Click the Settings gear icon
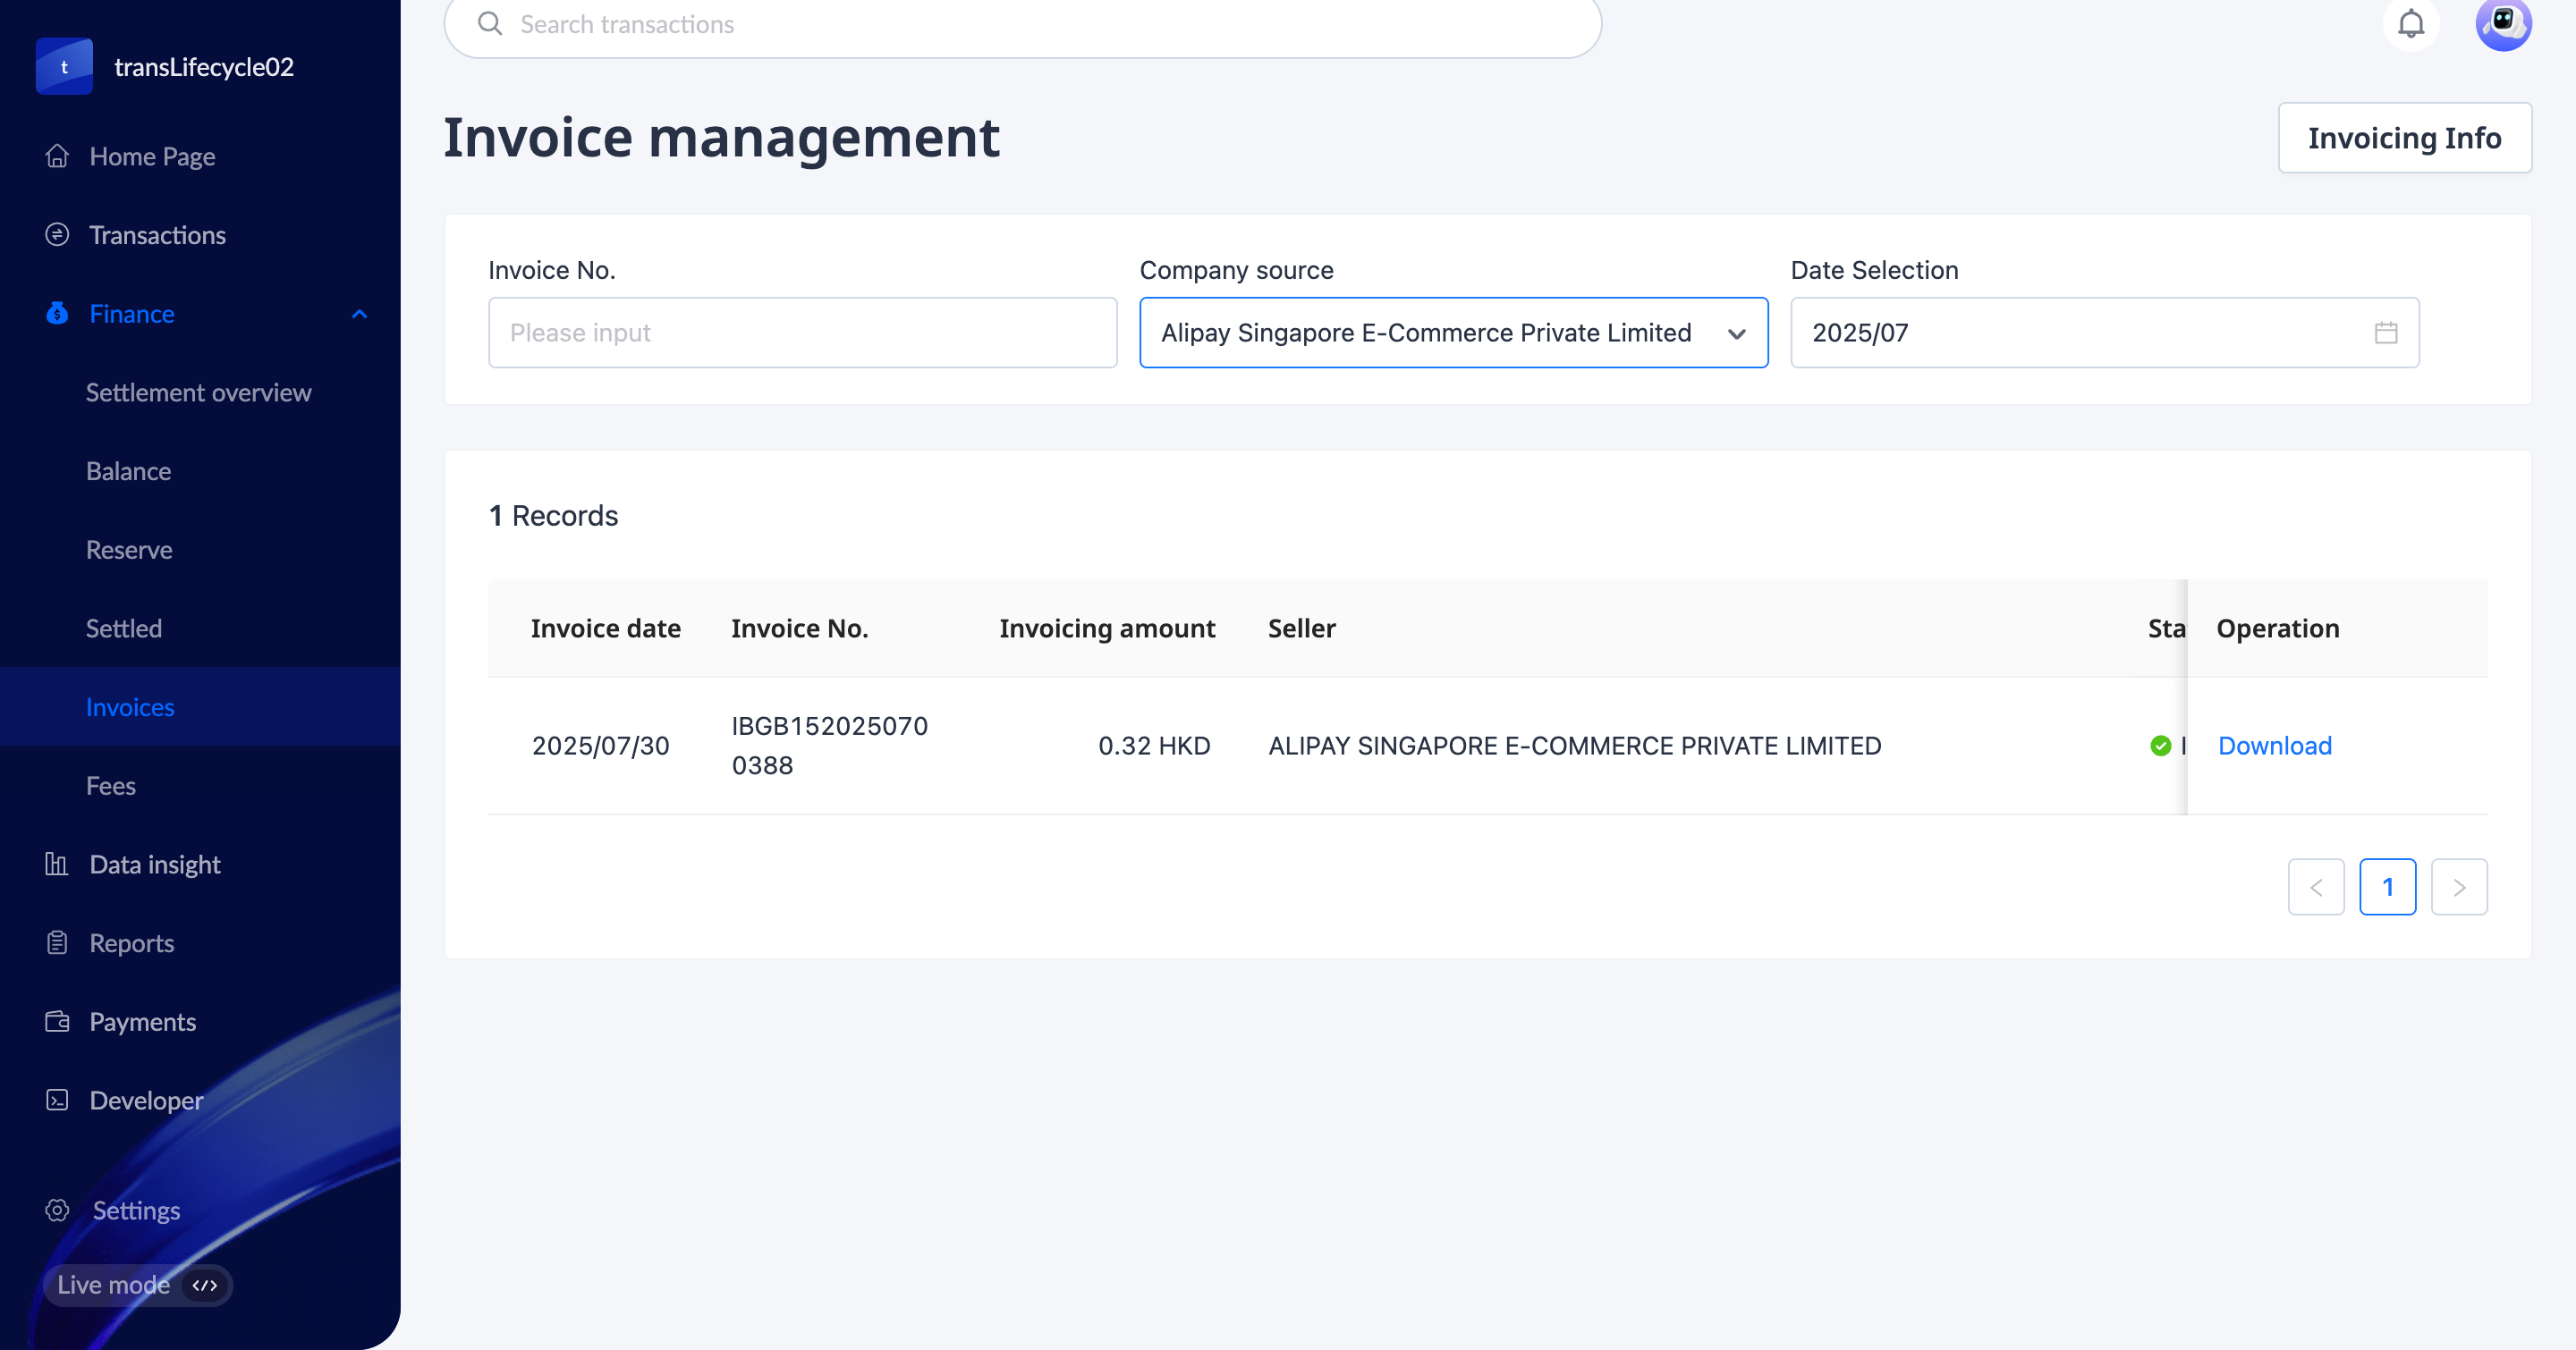 (x=57, y=1211)
